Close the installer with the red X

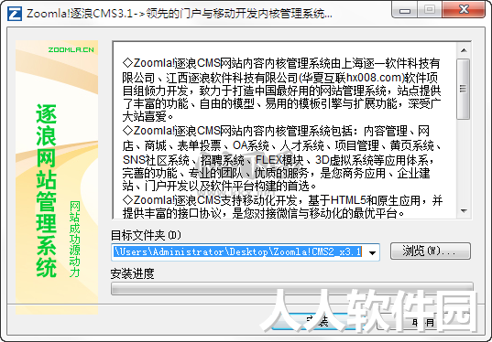click(x=463, y=10)
